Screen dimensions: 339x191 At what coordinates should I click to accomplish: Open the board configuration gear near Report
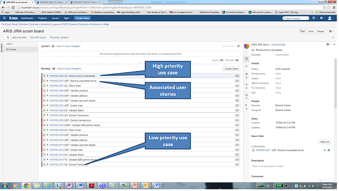pyautogui.click(x=331, y=31)
